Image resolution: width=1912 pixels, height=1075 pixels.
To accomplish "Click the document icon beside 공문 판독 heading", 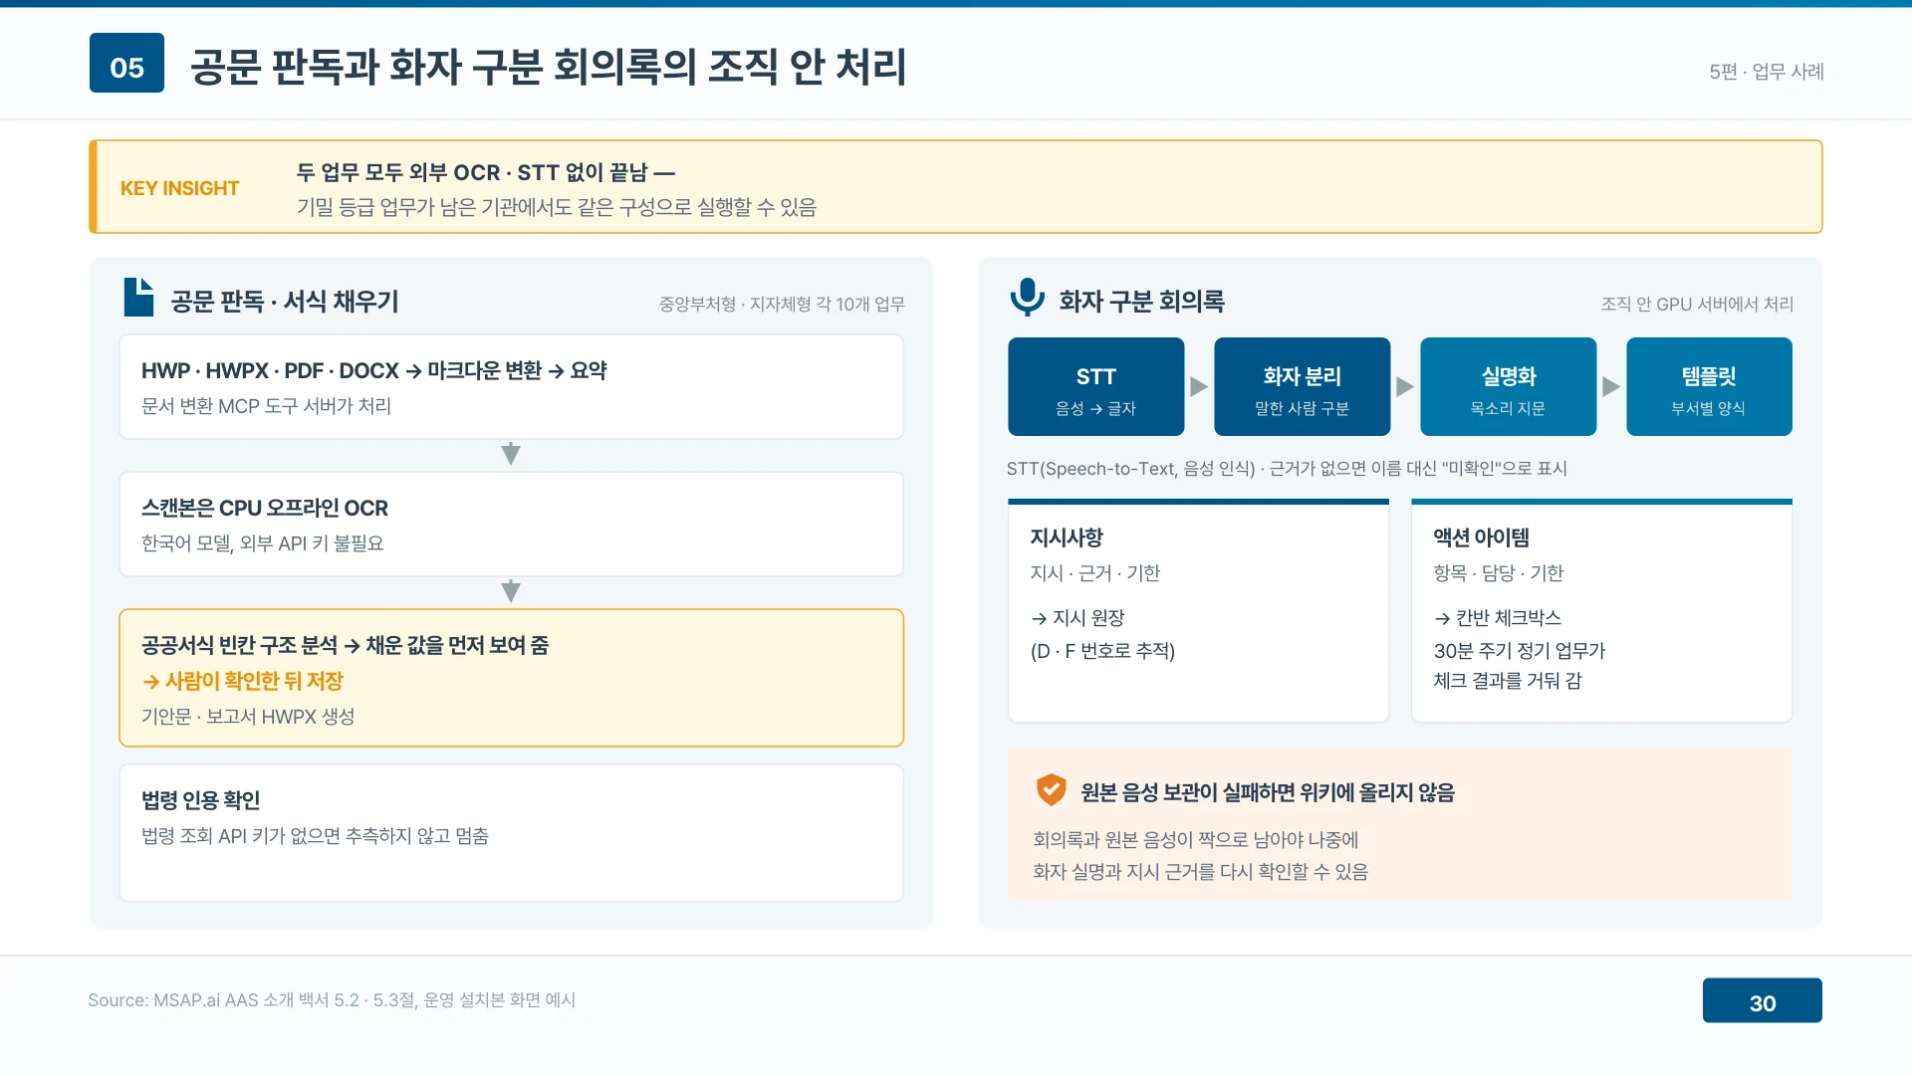I will pyautogui.click(x=138, y=298).
